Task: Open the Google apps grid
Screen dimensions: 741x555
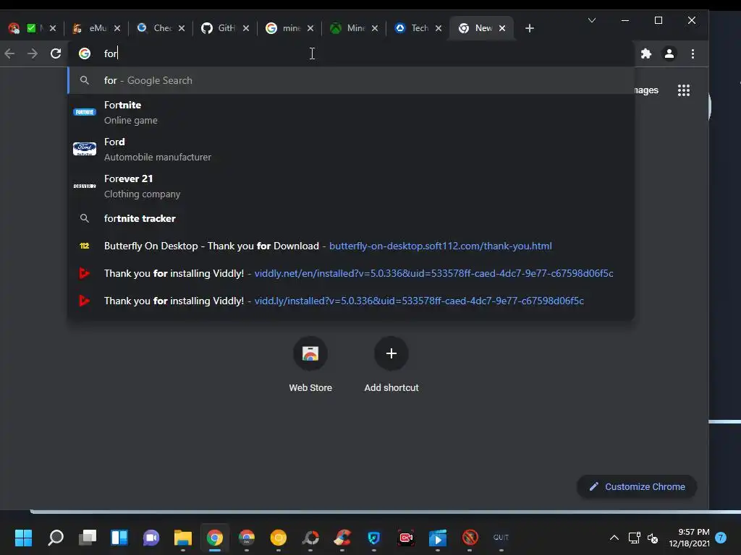Action: pos(684,90)
